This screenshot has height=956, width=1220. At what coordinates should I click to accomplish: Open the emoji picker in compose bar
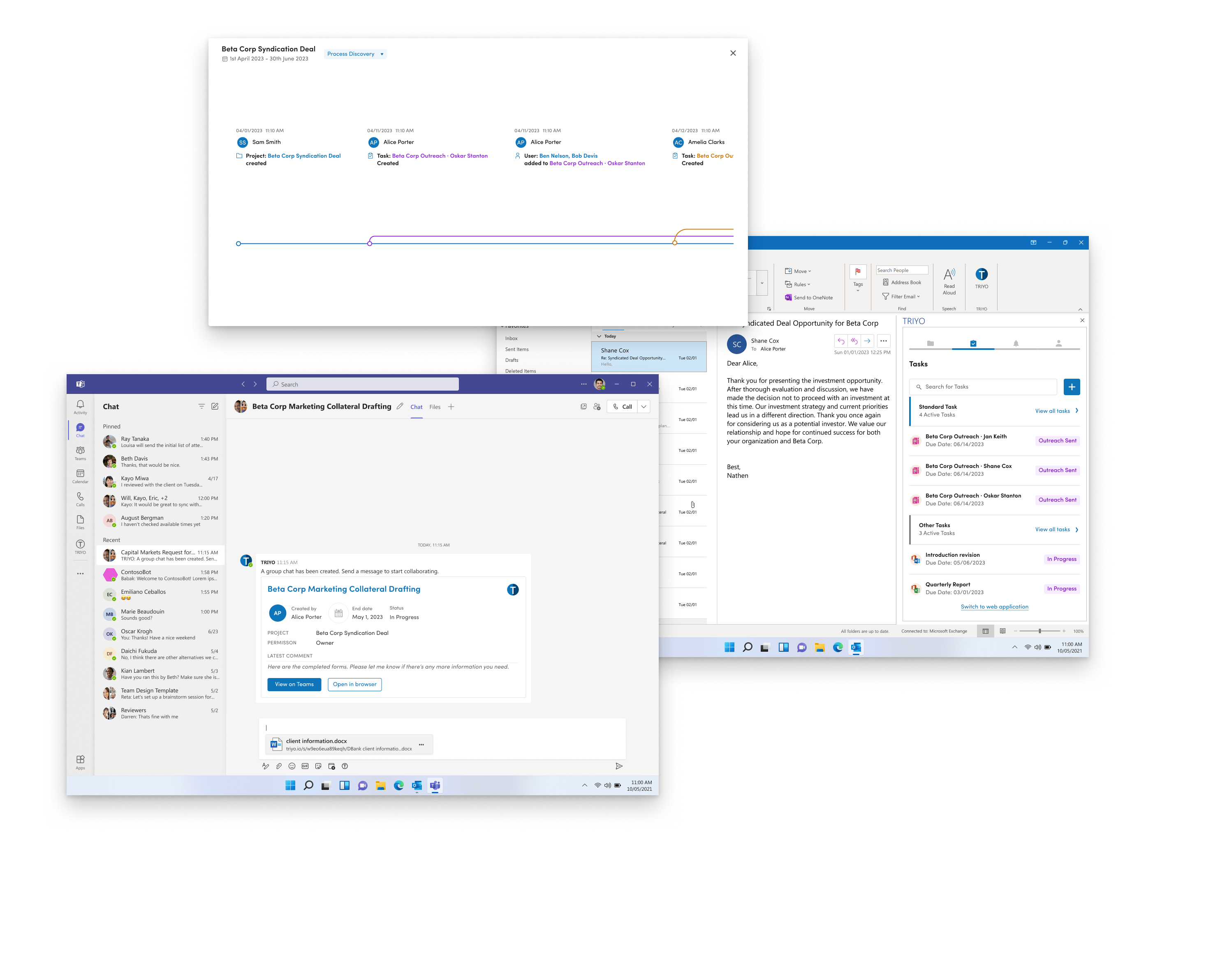[292, 766]
